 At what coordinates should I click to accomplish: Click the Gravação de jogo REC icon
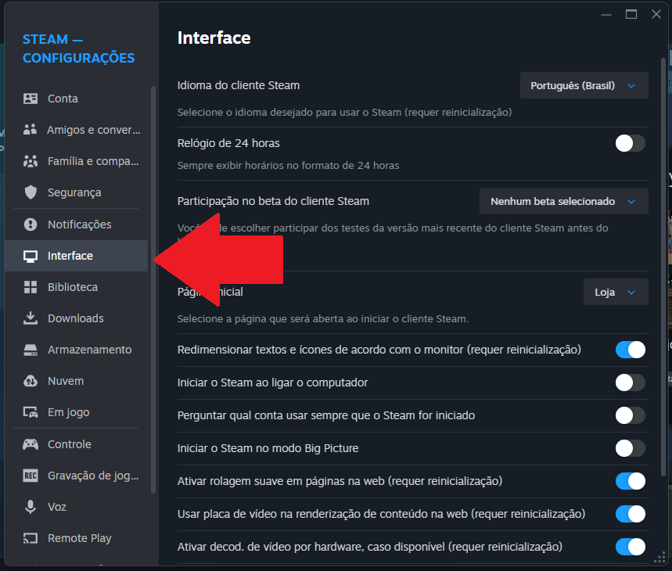[x=31, y=476]
